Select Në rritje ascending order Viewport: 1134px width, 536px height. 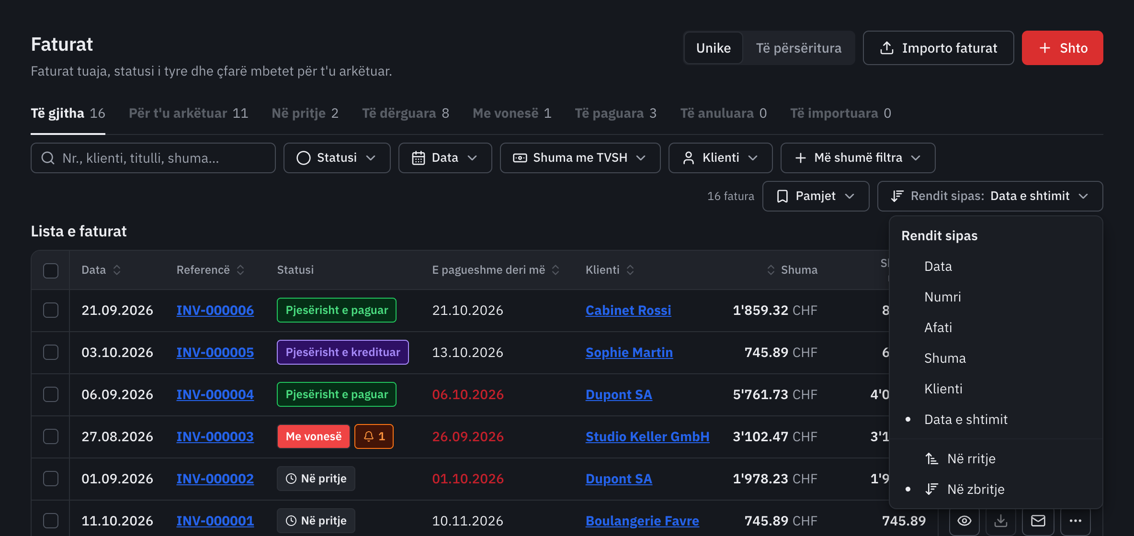tap(996, 458)
